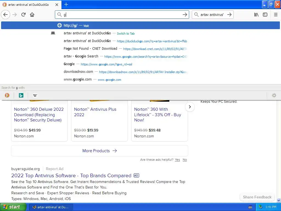This screenshot has height=211, width=281.
Task: Open the home page icon
Action: point(32,15)
